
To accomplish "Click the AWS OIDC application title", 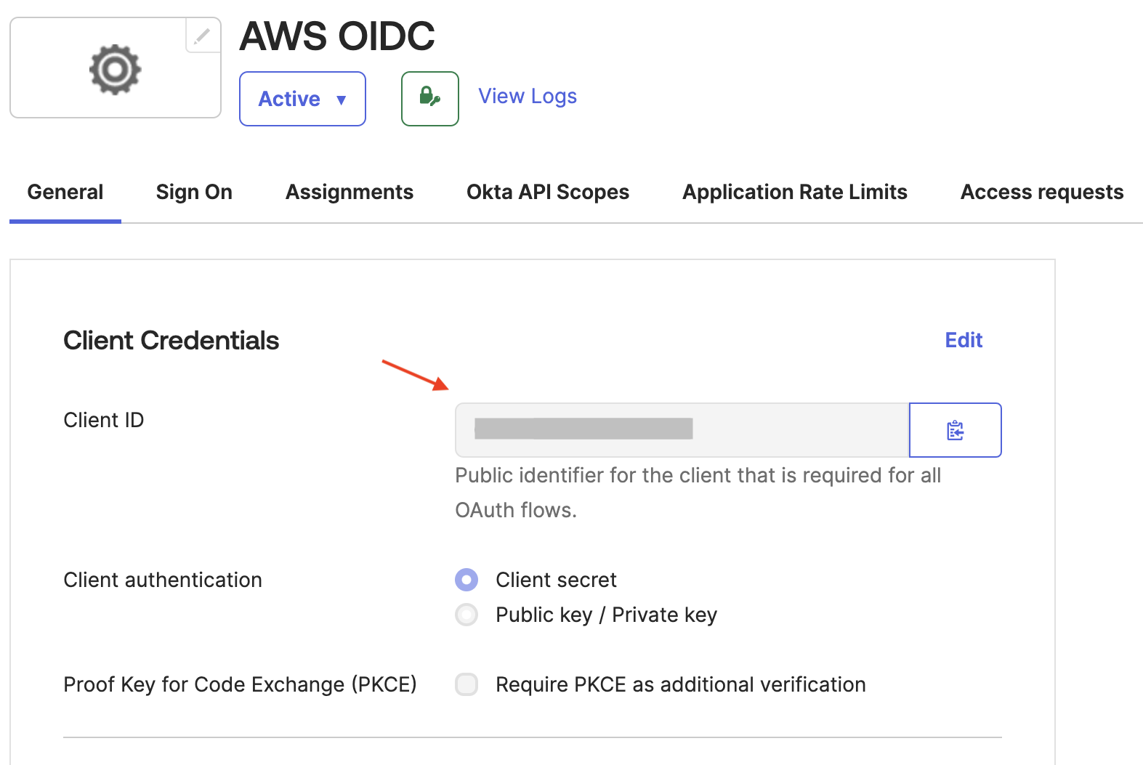I will pos(336,36).
